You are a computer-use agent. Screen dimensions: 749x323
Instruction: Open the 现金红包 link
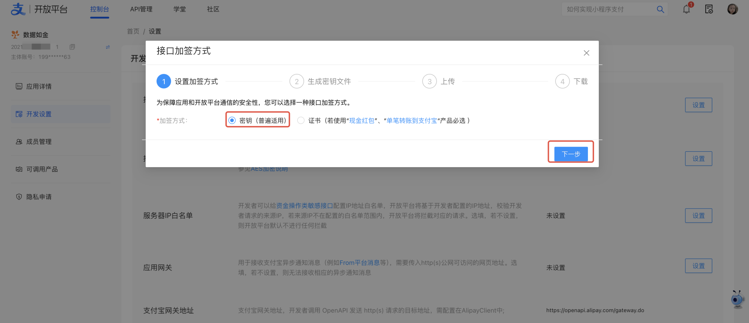pyautogui.click(x=362, y=120)
